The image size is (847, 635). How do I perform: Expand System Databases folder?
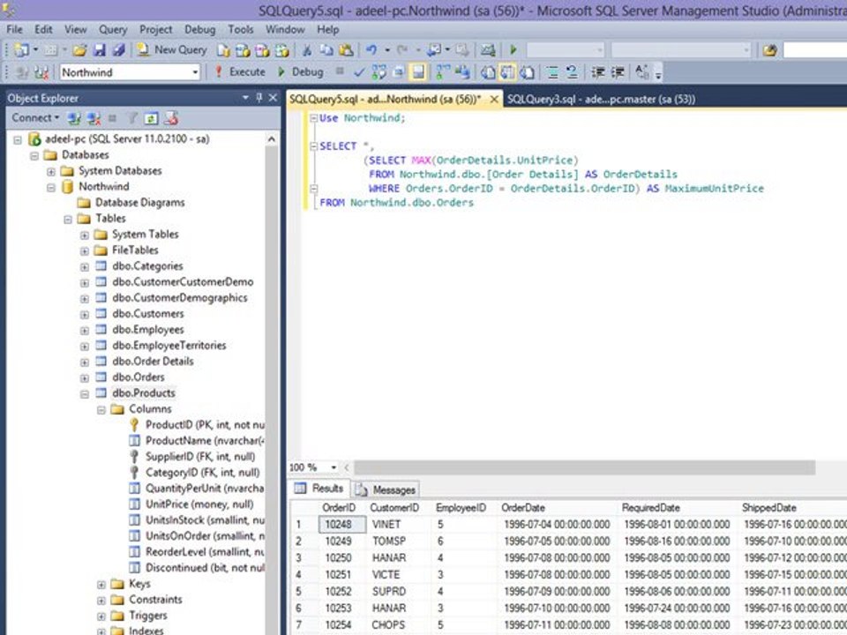(x=51, y=172)
